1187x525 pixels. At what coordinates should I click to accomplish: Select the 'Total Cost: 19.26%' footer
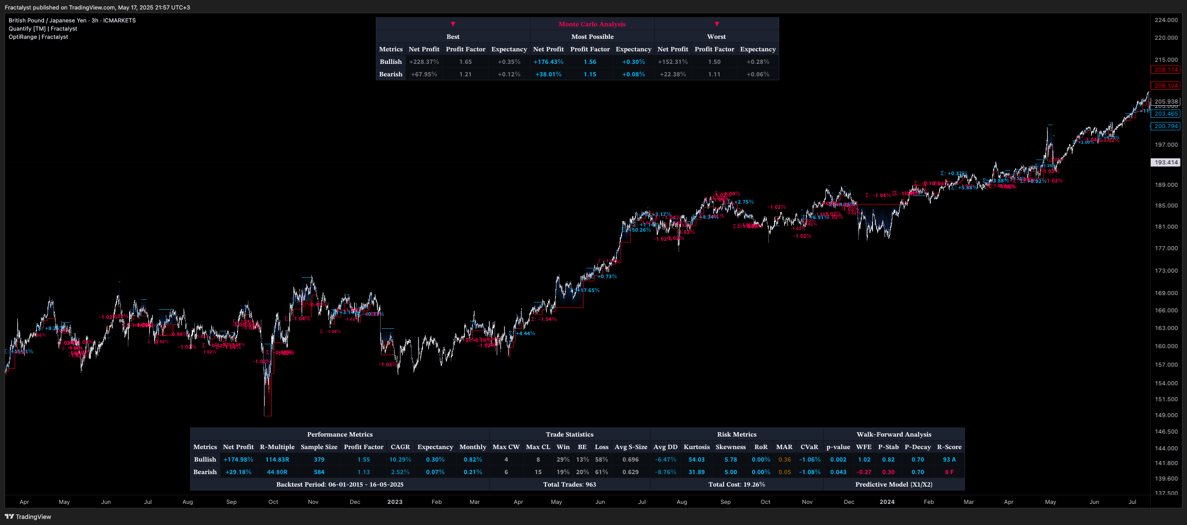pos(737,484)
